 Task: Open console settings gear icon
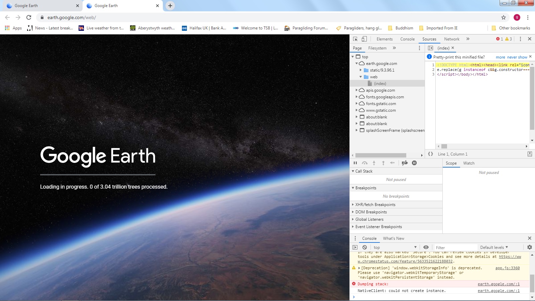[529, 247]
